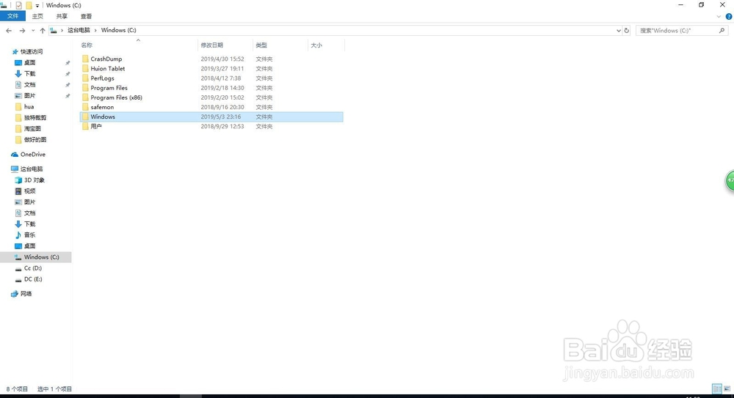Click Windows (C:) breadcrumb in address bar
The height and width of the screenshot is (398, 734).
[x=118, y=30]
